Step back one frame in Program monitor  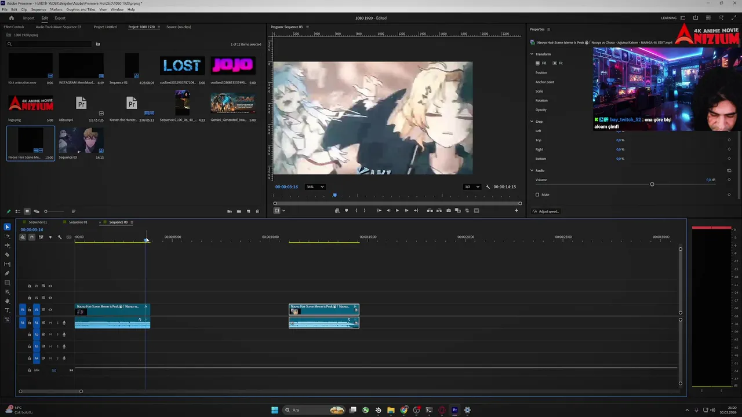(x=388, y=210)
